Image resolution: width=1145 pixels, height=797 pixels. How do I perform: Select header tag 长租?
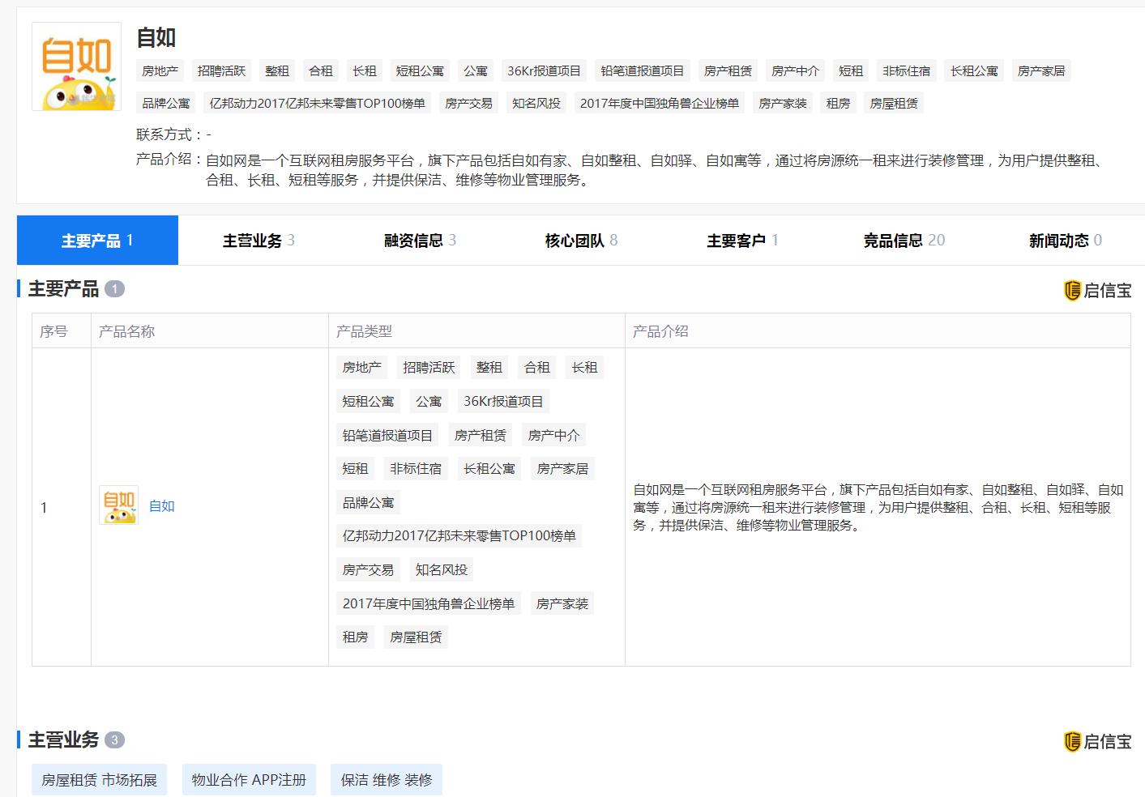pyautogui.click(x=365, y=71)
